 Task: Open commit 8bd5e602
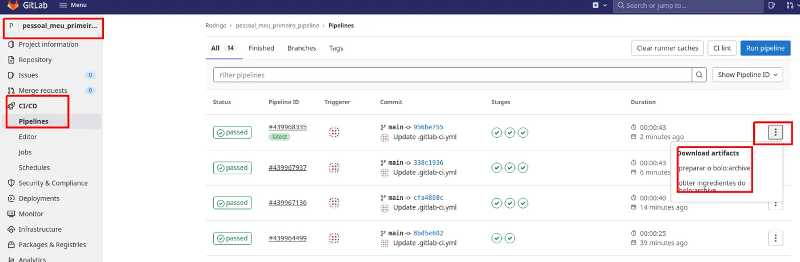tap(428, 233)
